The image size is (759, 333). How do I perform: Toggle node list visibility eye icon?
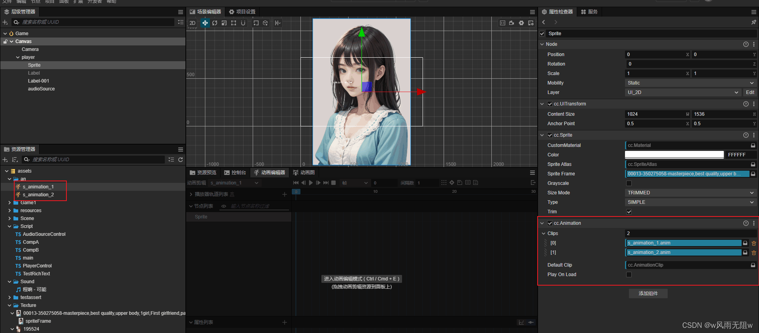(224, 206)
